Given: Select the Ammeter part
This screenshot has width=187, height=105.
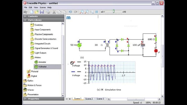Looking at the screenshot, I should [x=40, y=62].
